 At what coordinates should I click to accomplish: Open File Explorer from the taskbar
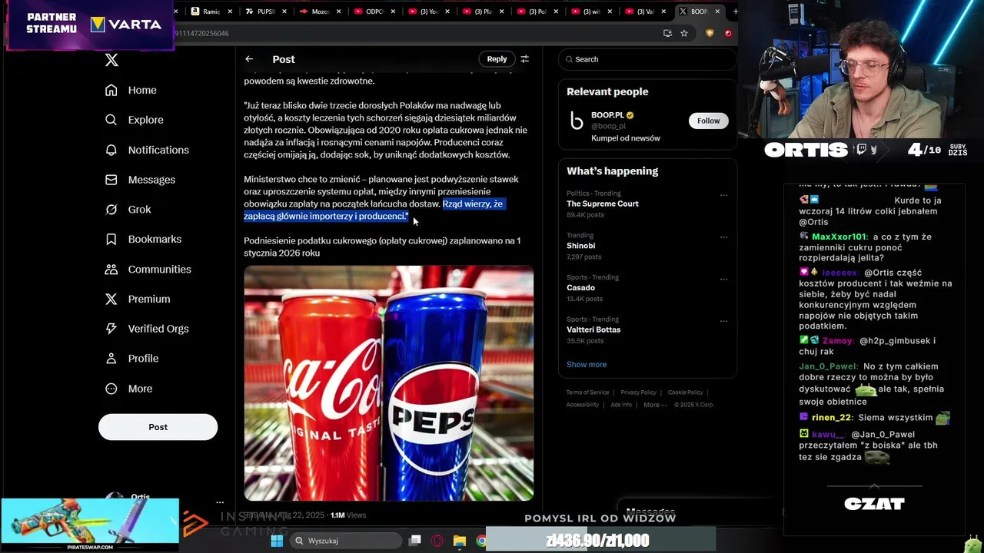pyautogui.click(x=459, y=541)
